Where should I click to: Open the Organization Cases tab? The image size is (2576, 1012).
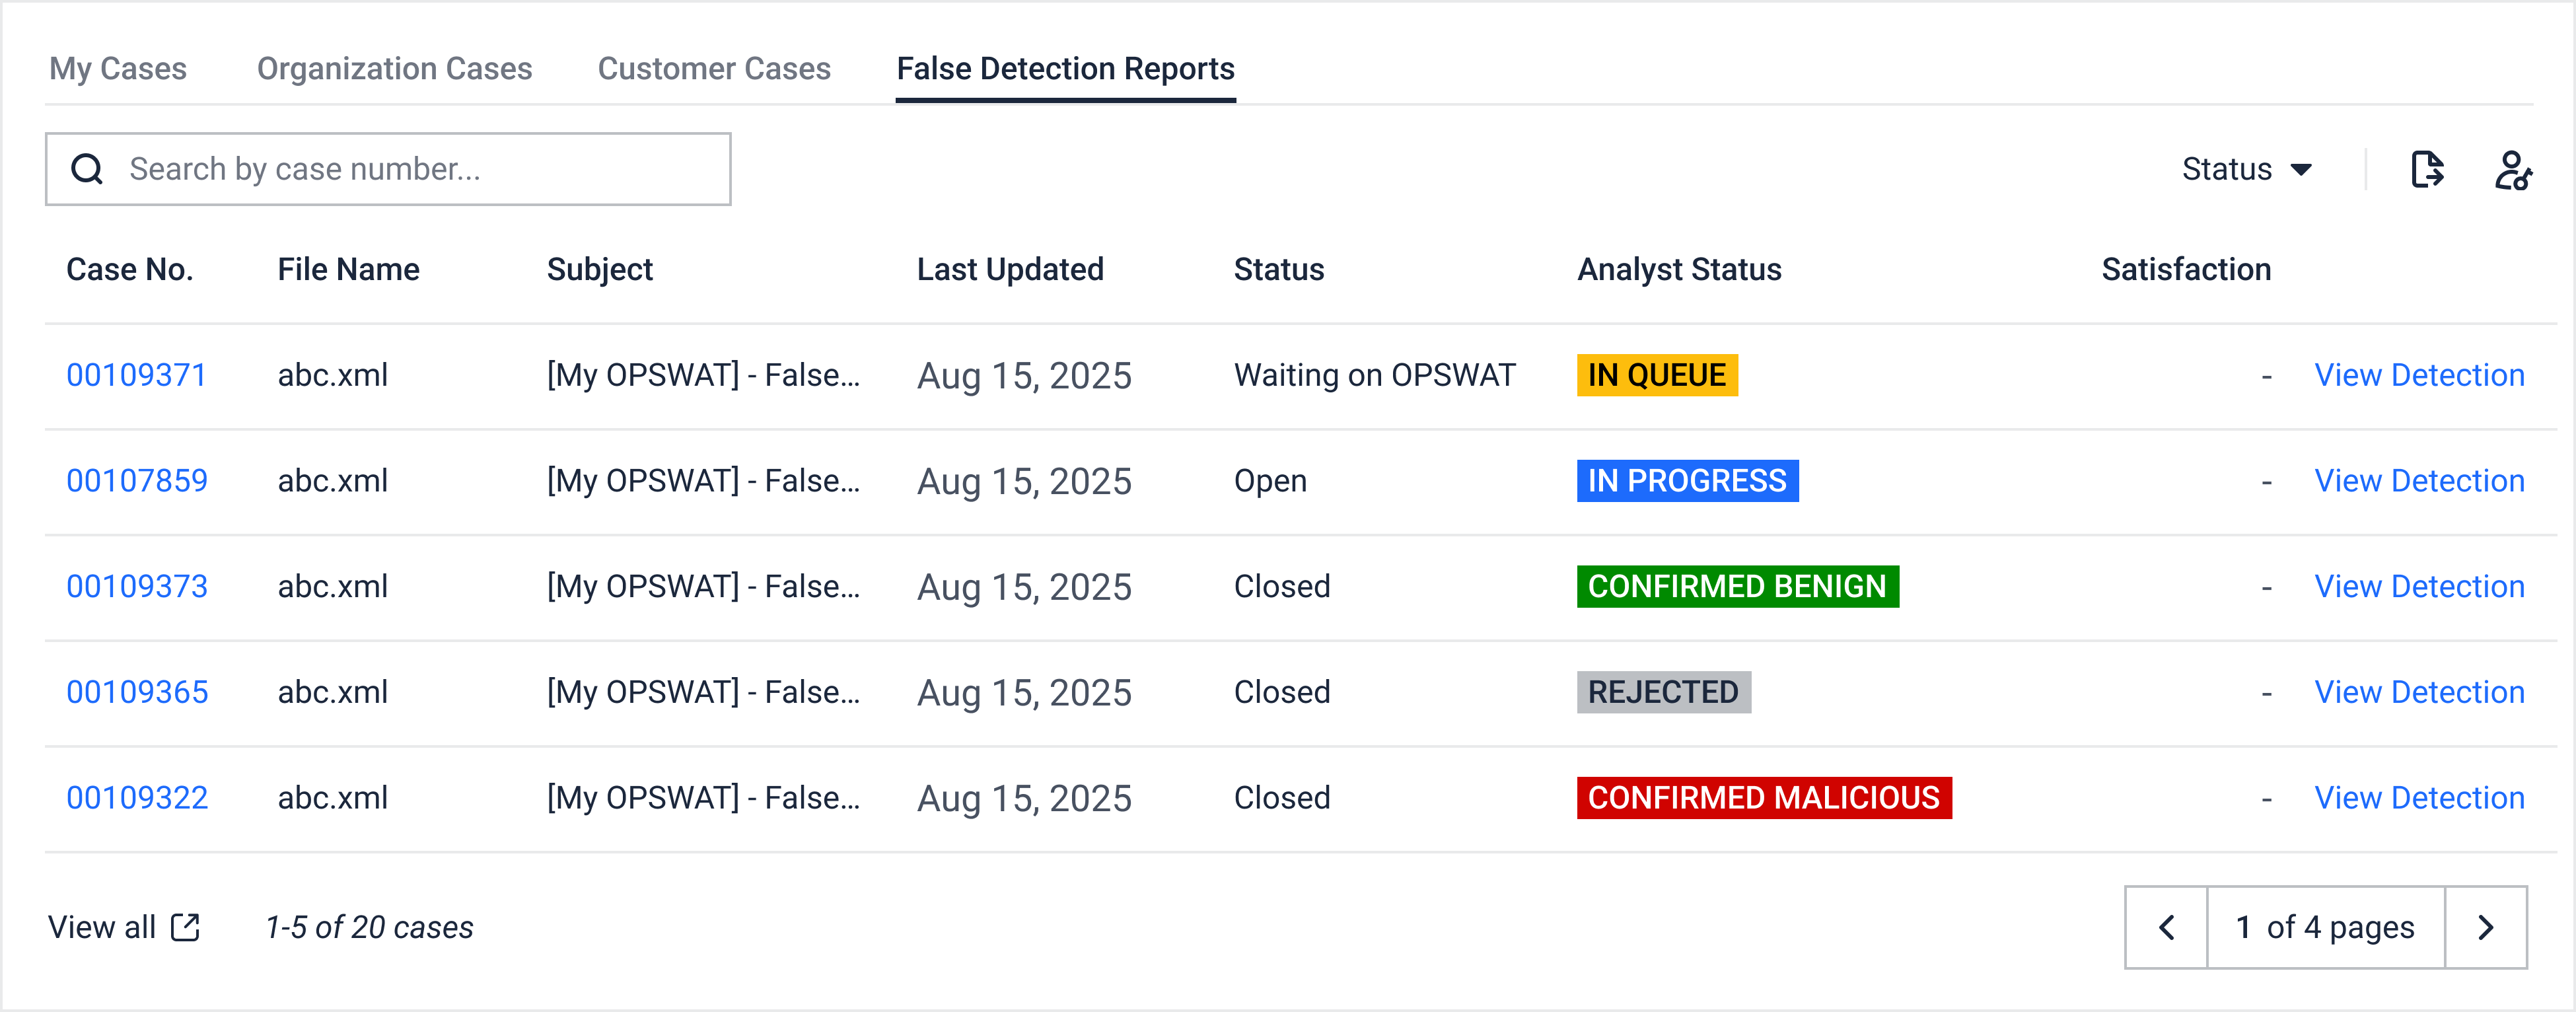394,68
